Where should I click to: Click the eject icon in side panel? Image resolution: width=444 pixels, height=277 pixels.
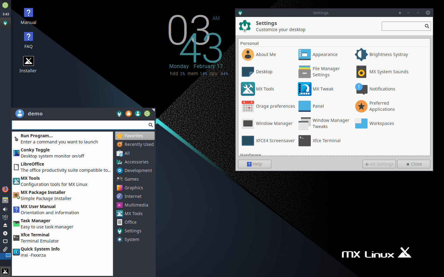(5, 225)
